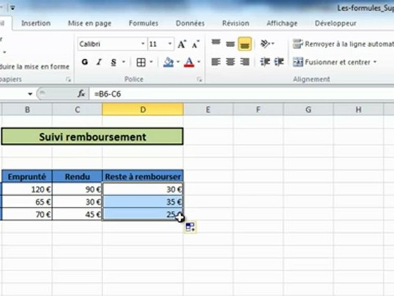
Task: Switch to the Affichage tab
Action: click(x=282, y=23)
